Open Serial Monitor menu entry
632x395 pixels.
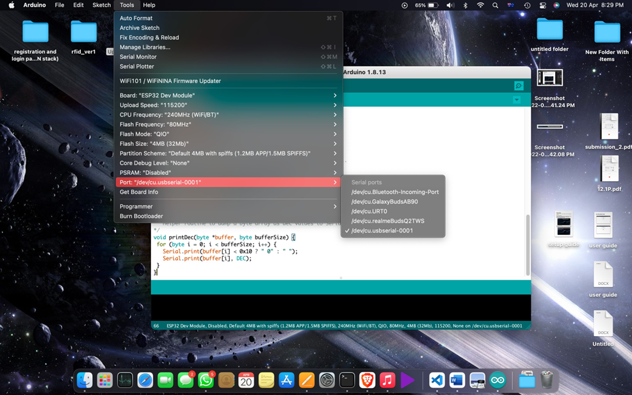tap(228, 57)
